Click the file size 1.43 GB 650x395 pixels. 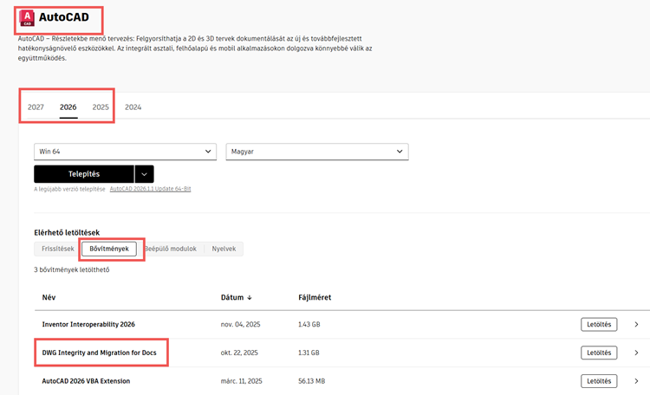(309, 324)
